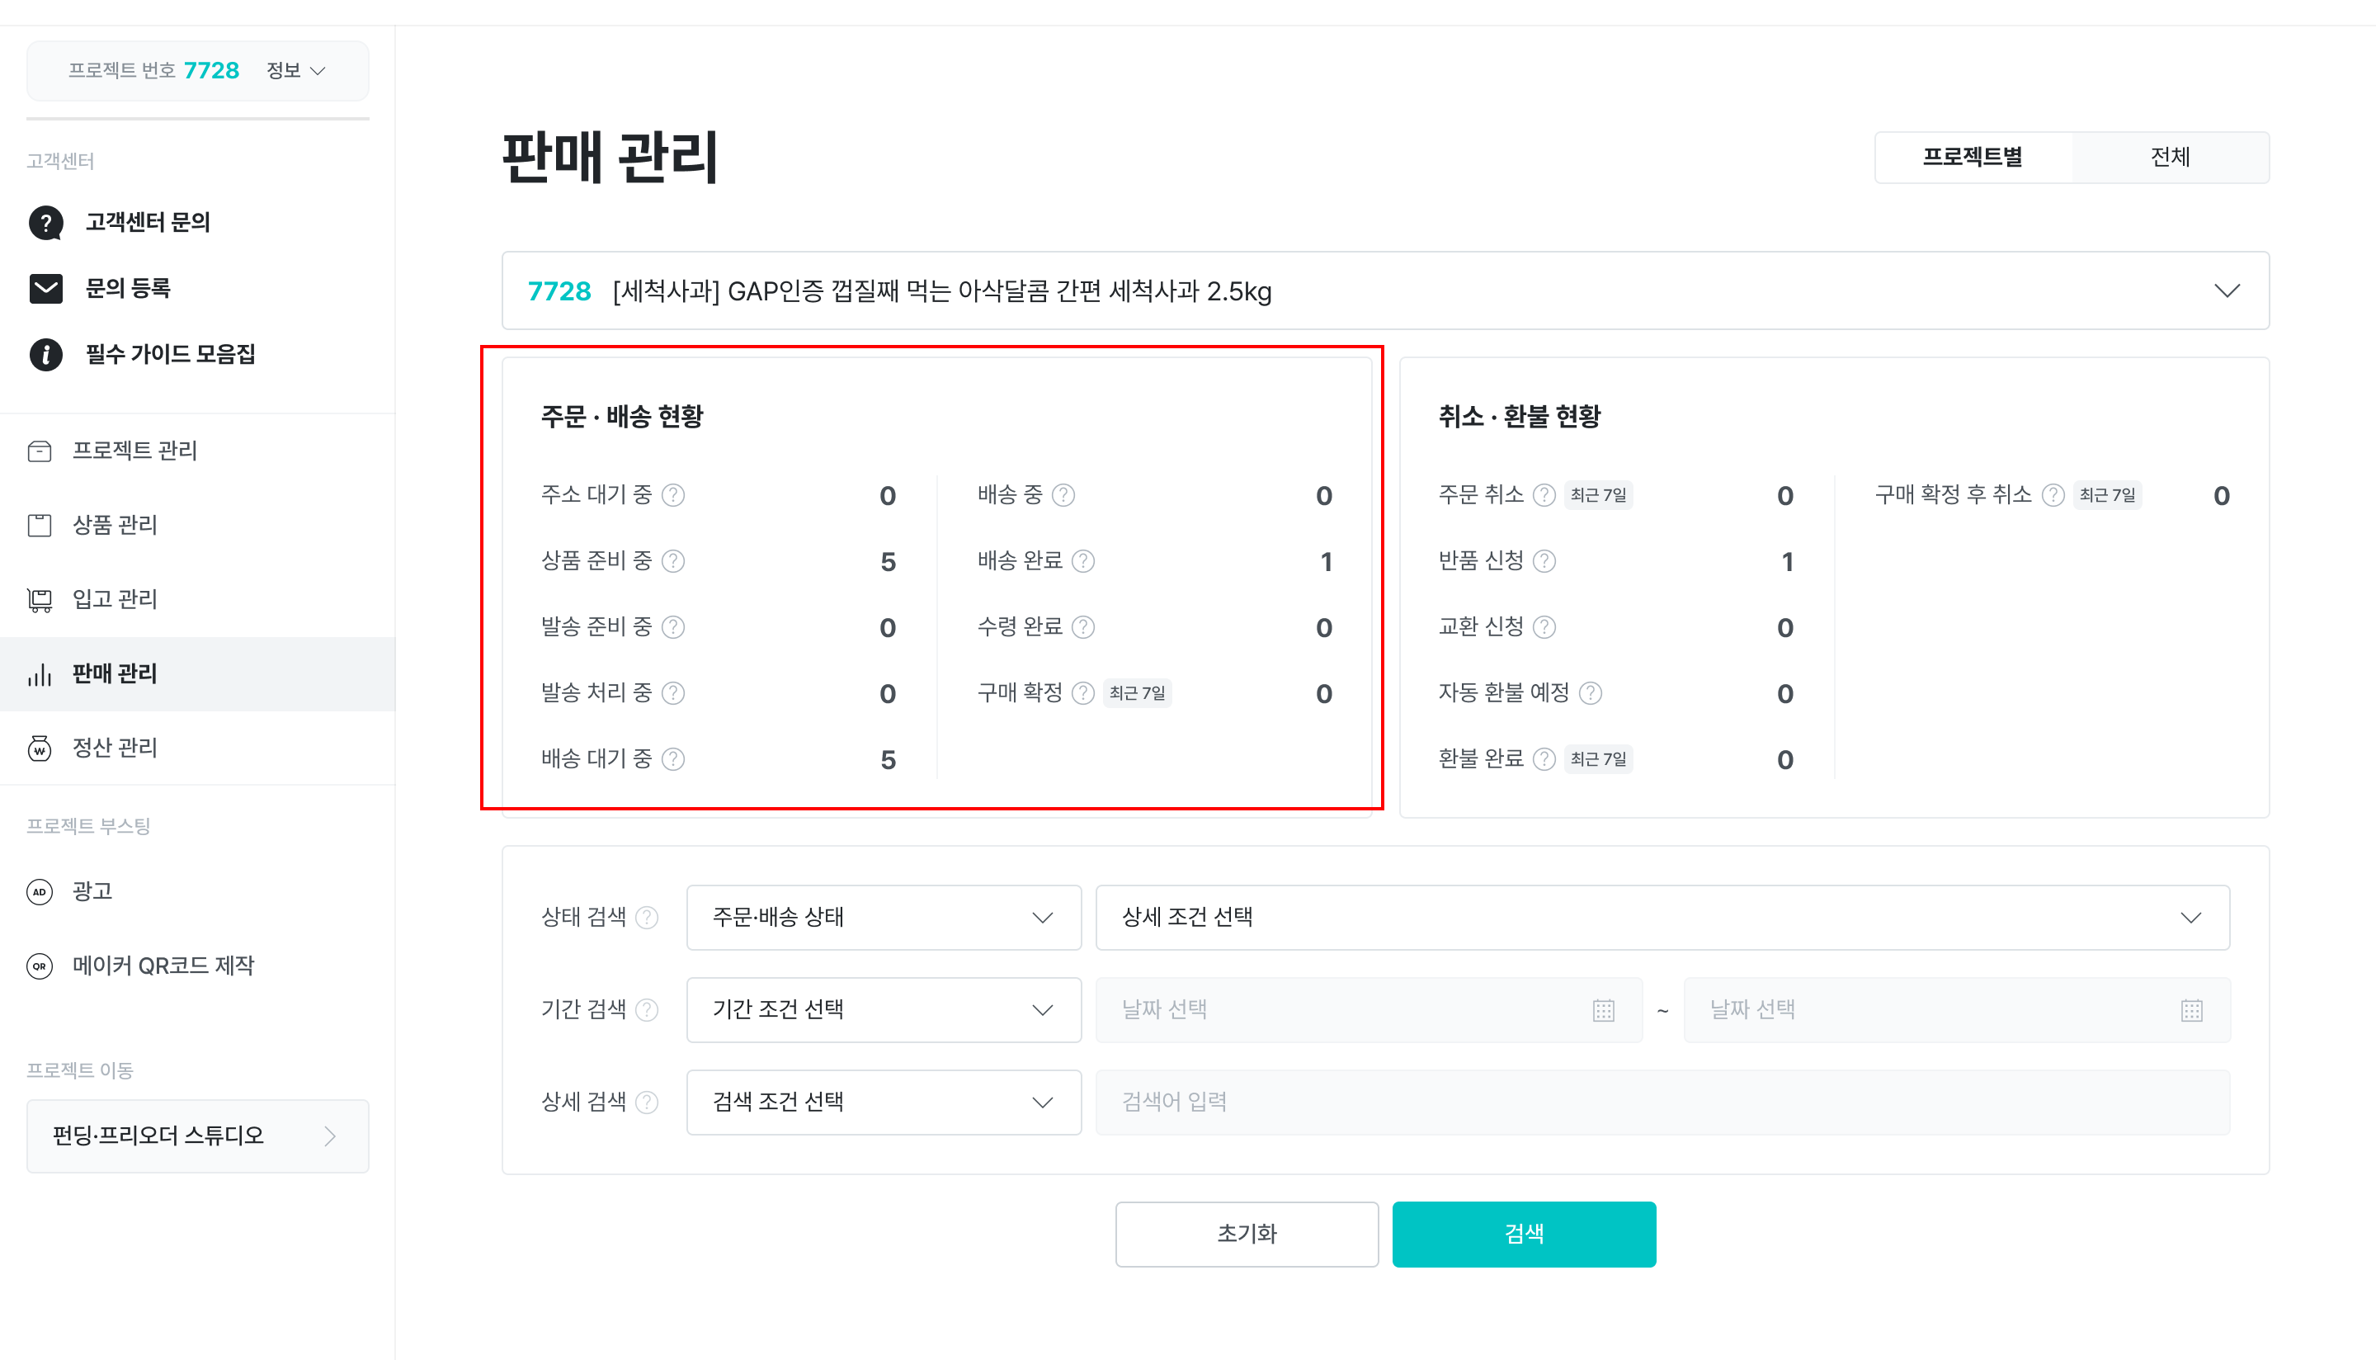Open 입고 관리 cart icon in sidebar
2376x1360 pixels.
pyautogui.click(x=40, y=600)
